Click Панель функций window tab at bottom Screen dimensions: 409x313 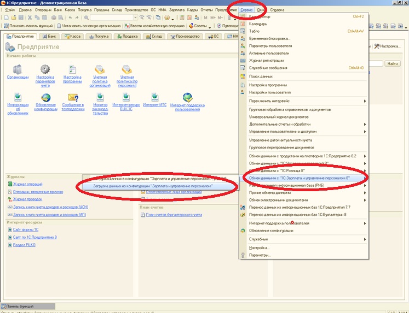[x=28, y=306]
